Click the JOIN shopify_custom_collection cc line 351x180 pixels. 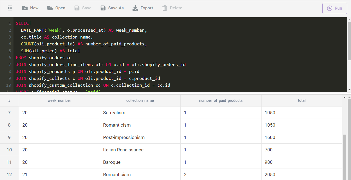coord(93,85)
